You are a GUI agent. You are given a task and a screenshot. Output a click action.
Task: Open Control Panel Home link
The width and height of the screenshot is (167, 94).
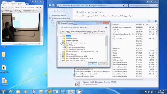58,11
